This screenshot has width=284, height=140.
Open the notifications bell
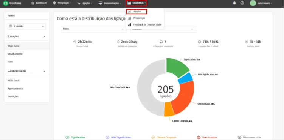point(234,3)
